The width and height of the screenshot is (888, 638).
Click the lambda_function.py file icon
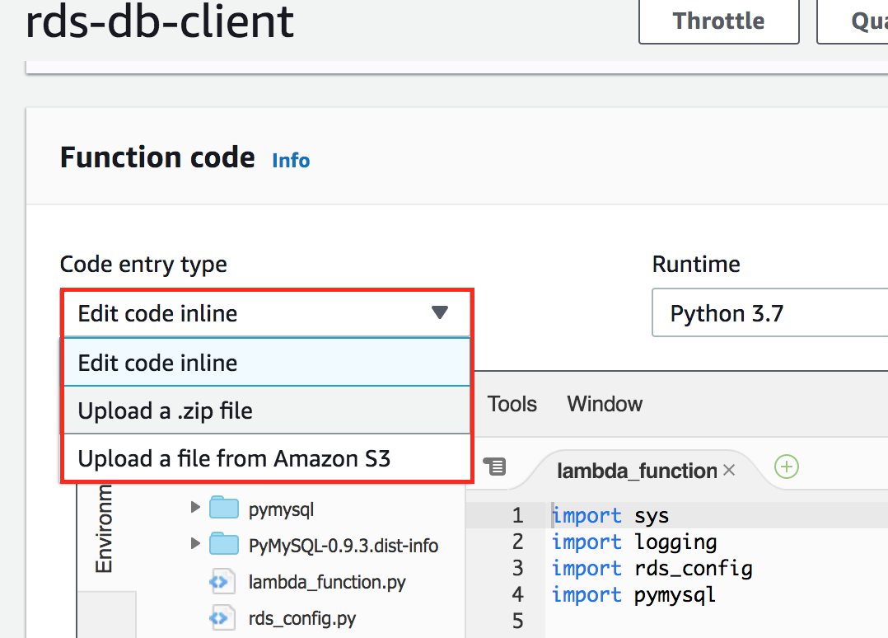point(222,581)
